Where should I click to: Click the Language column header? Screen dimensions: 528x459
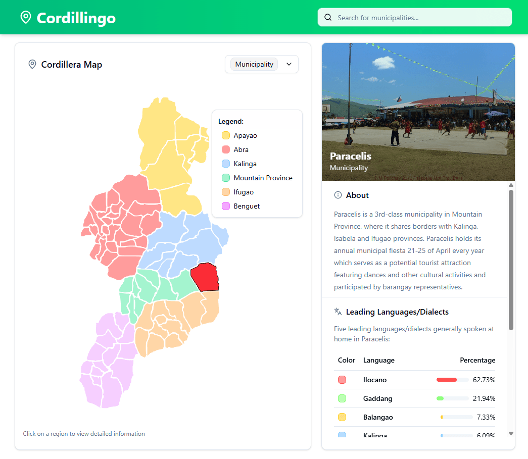point(379,360)
